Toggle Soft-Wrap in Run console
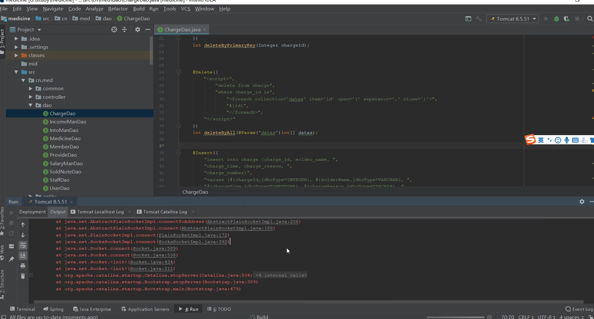 pos(23,246)
